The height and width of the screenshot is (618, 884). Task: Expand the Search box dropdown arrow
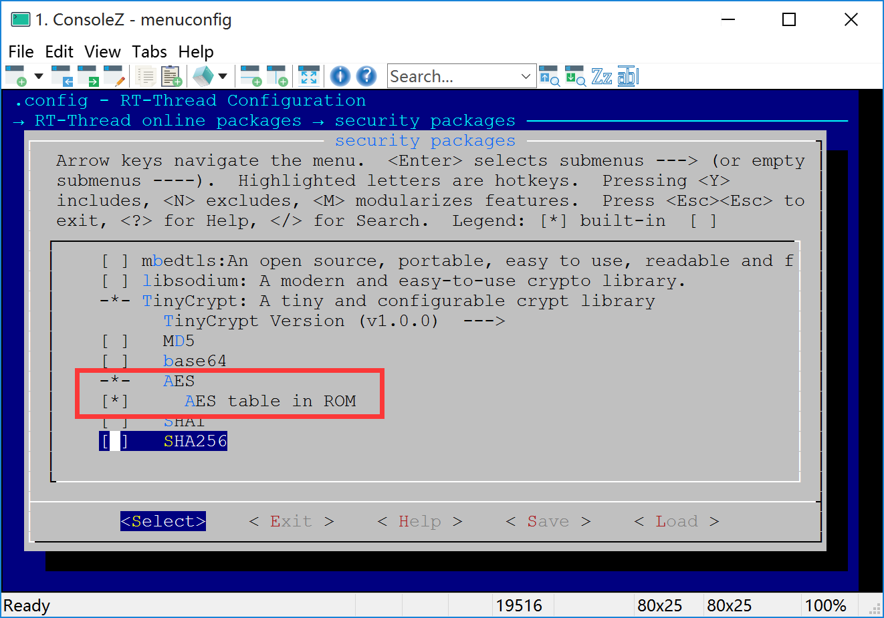pos(526,76)
